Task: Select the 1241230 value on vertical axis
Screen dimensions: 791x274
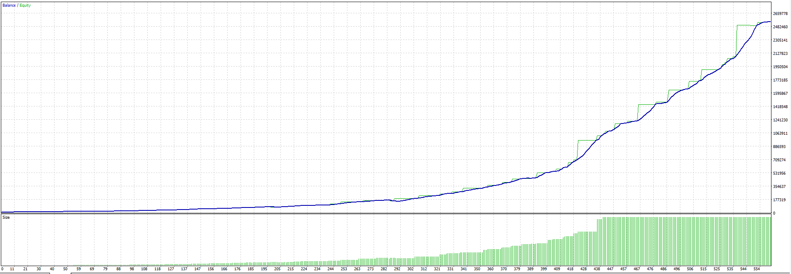Action: [780, 120]
